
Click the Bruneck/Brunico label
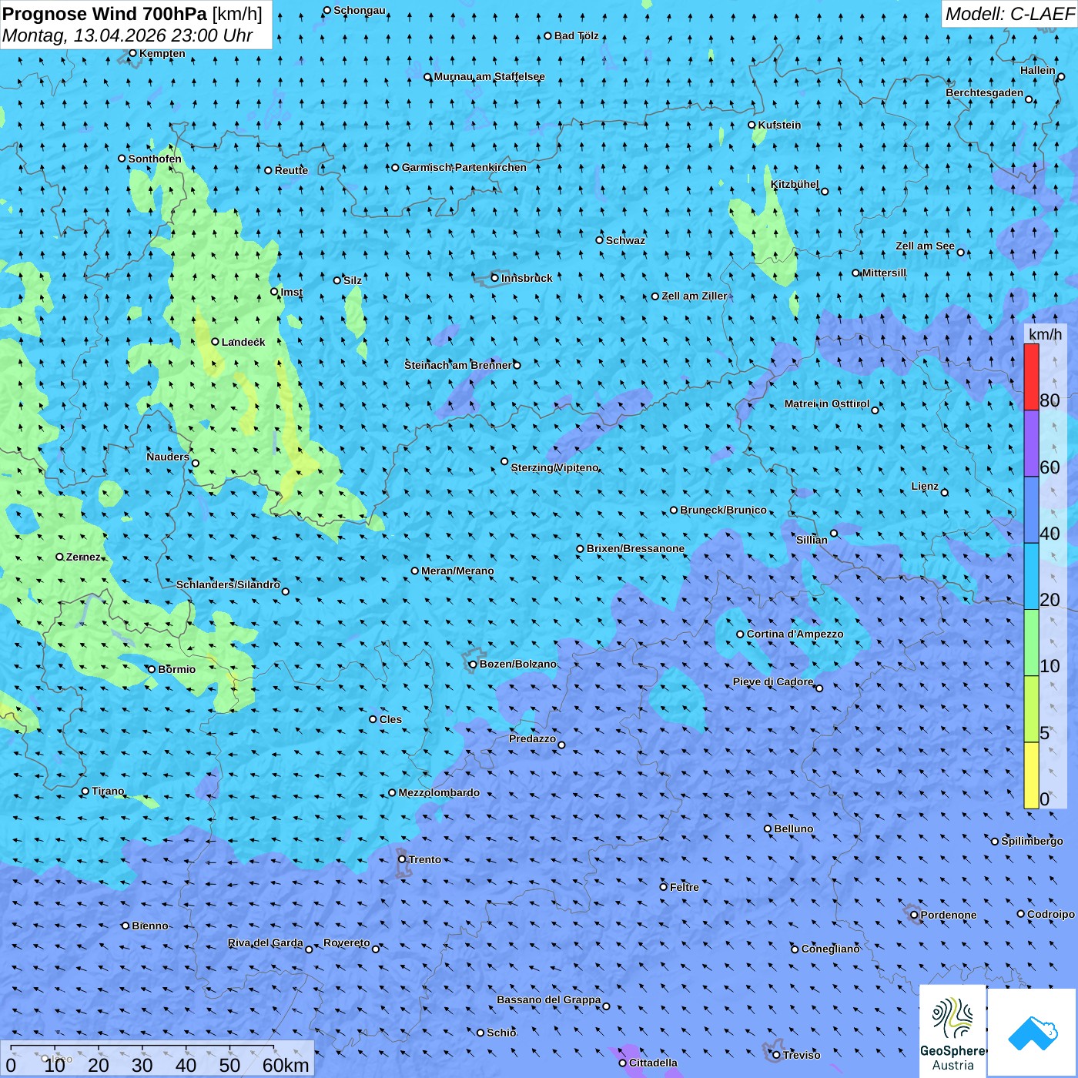point(723,510)
